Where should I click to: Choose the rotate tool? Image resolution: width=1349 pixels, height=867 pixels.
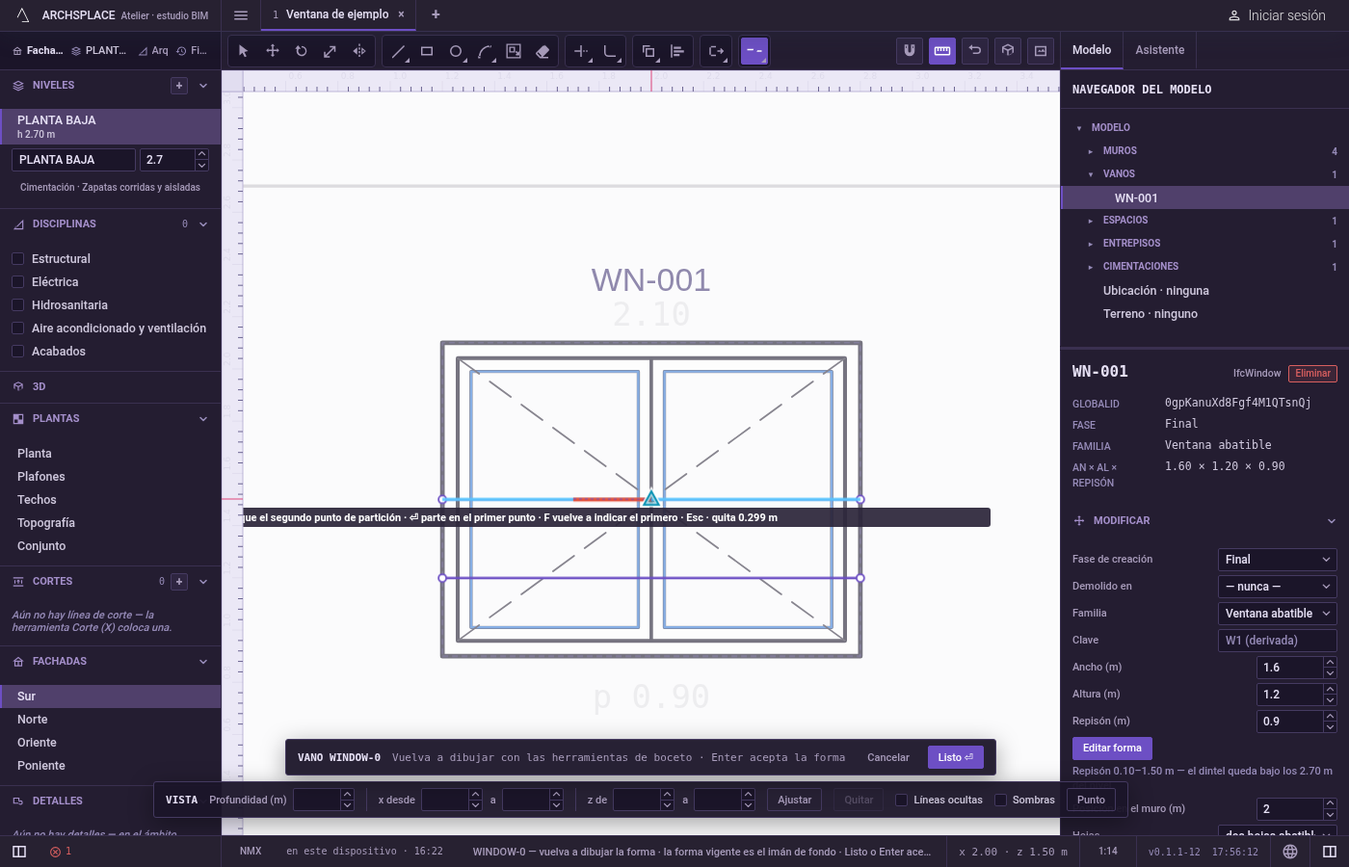302,51
